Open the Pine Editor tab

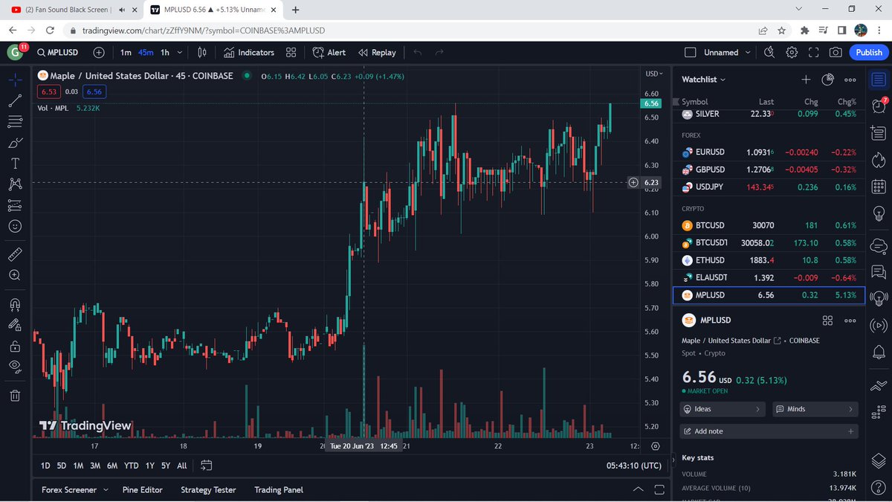[x=142, y=489]
